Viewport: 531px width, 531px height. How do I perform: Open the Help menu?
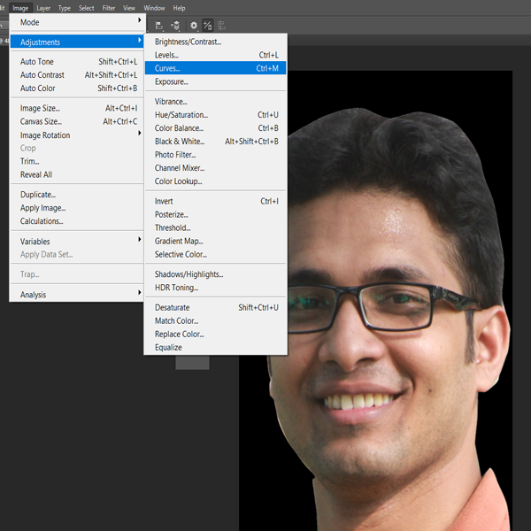coord(179,8)
